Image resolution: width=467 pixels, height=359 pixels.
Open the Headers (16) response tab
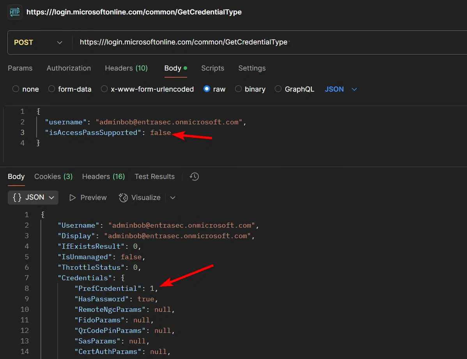(x=104, y=177)
